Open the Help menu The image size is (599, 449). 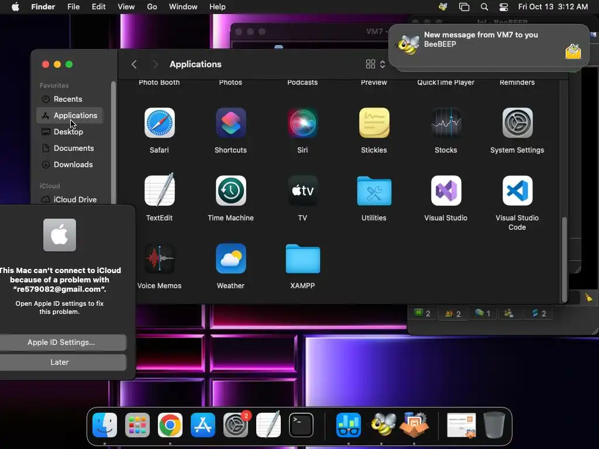(218, 7)
